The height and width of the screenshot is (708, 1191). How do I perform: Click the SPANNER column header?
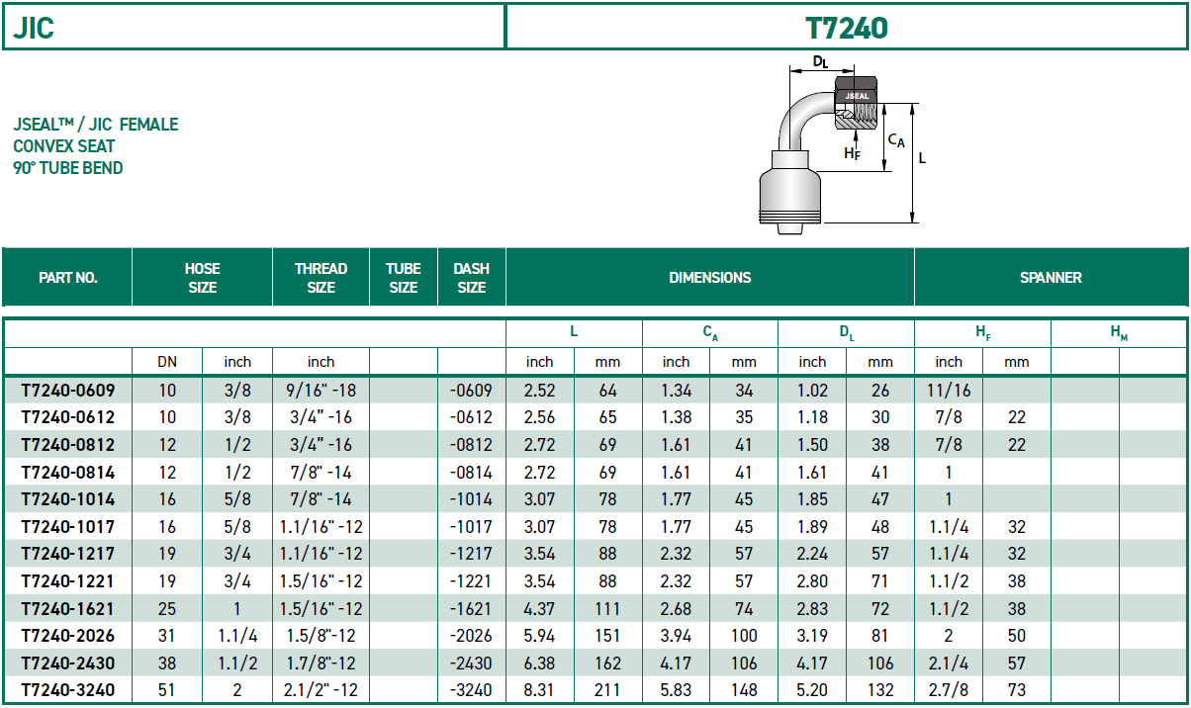[x=1051, y=278]
